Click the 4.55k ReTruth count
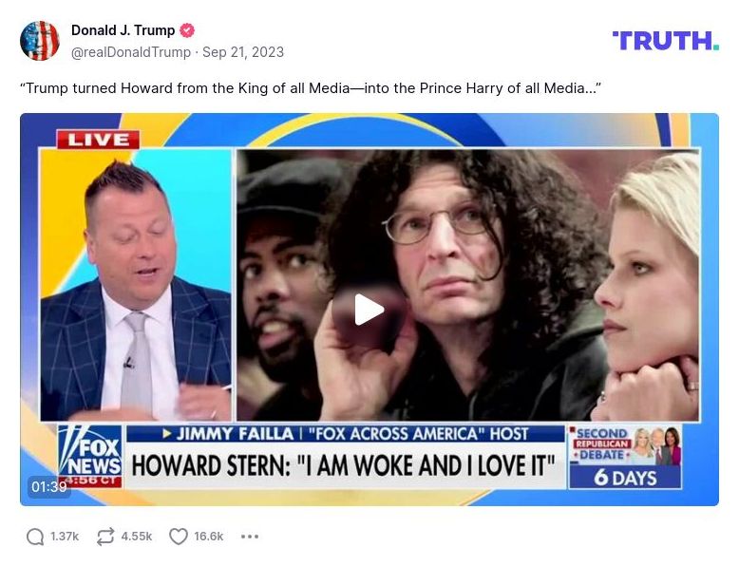 point(137,537)
